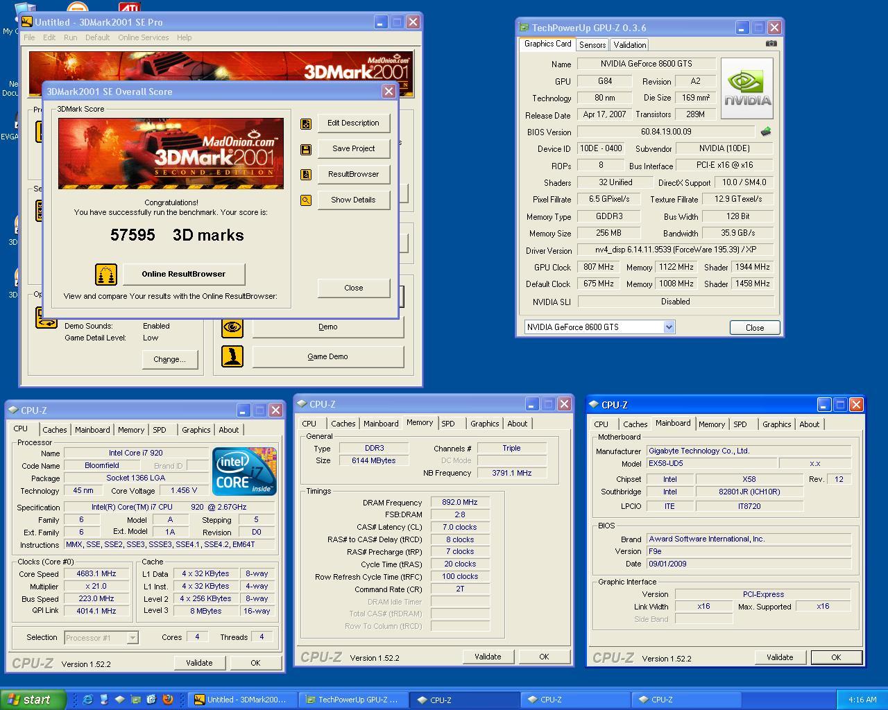Click the 3DMark2001 title bar icon
The image size is (888, 710).
[x=27, y=22]
